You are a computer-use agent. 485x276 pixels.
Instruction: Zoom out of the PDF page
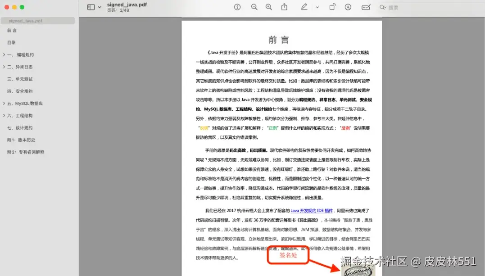point(254,7)
